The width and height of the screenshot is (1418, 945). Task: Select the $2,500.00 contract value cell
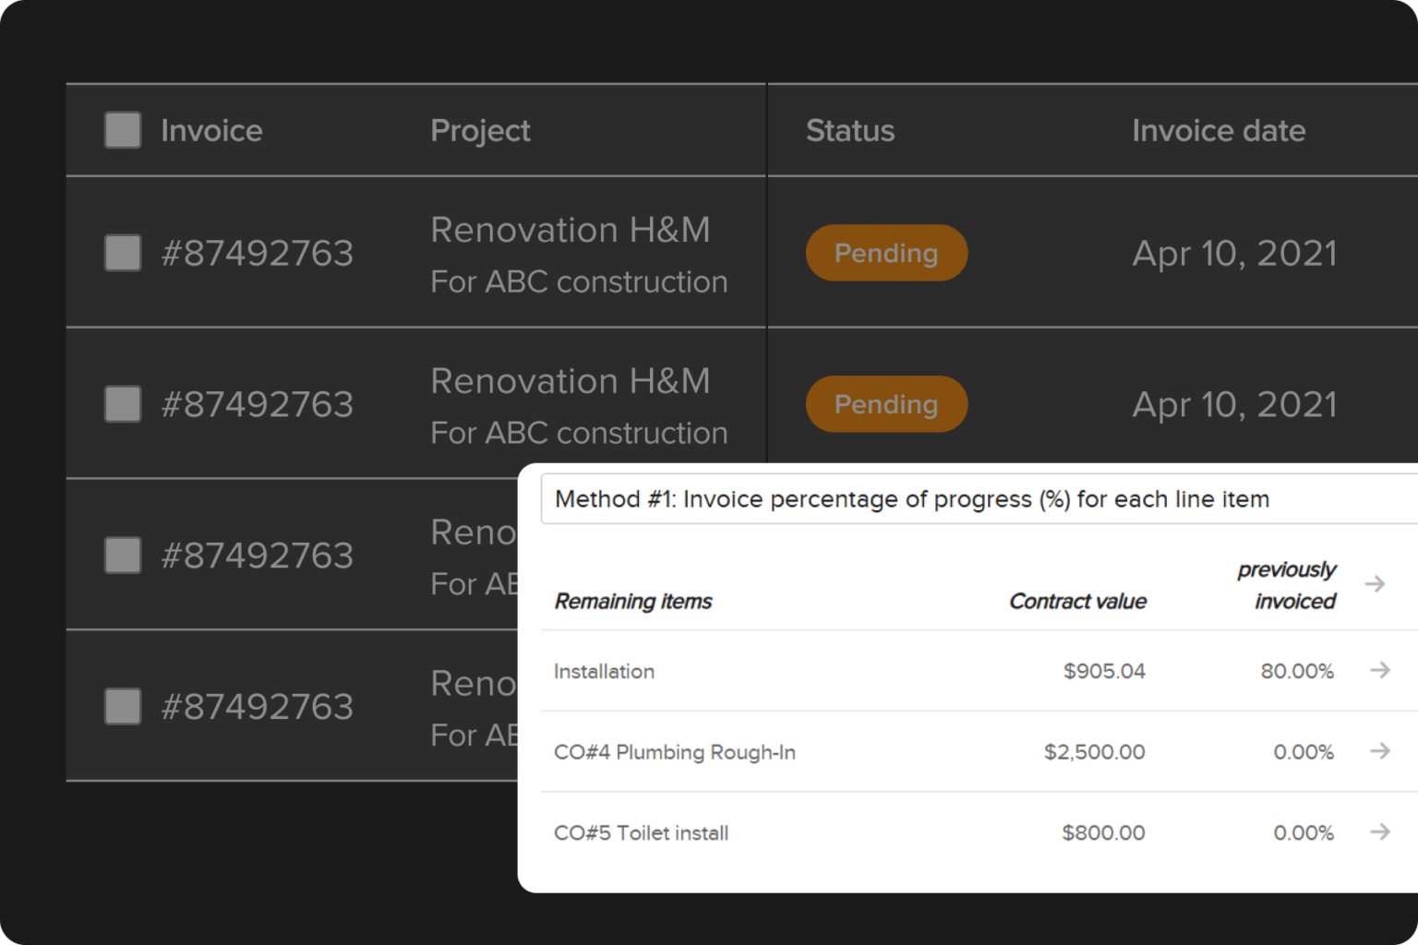pos(1094,751)
